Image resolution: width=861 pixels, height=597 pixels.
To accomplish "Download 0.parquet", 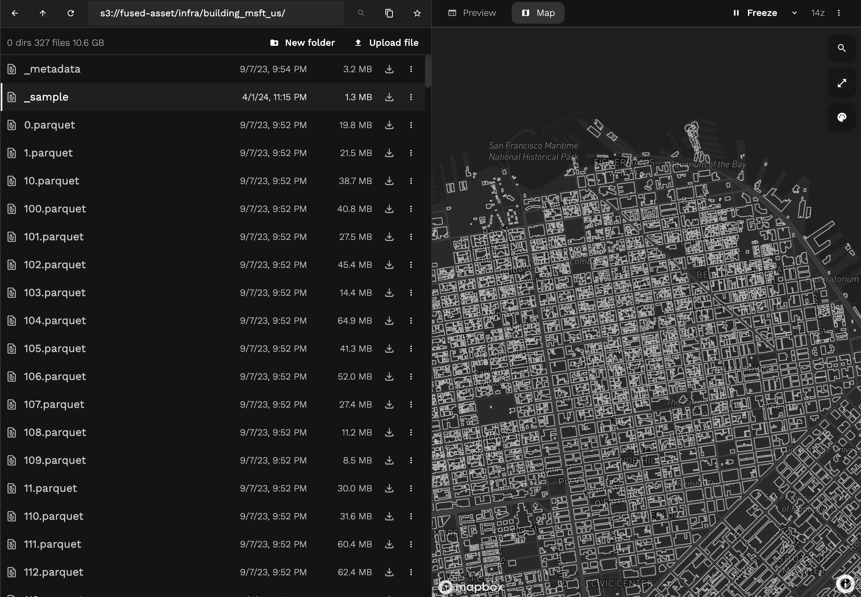I will pos(389,125).
